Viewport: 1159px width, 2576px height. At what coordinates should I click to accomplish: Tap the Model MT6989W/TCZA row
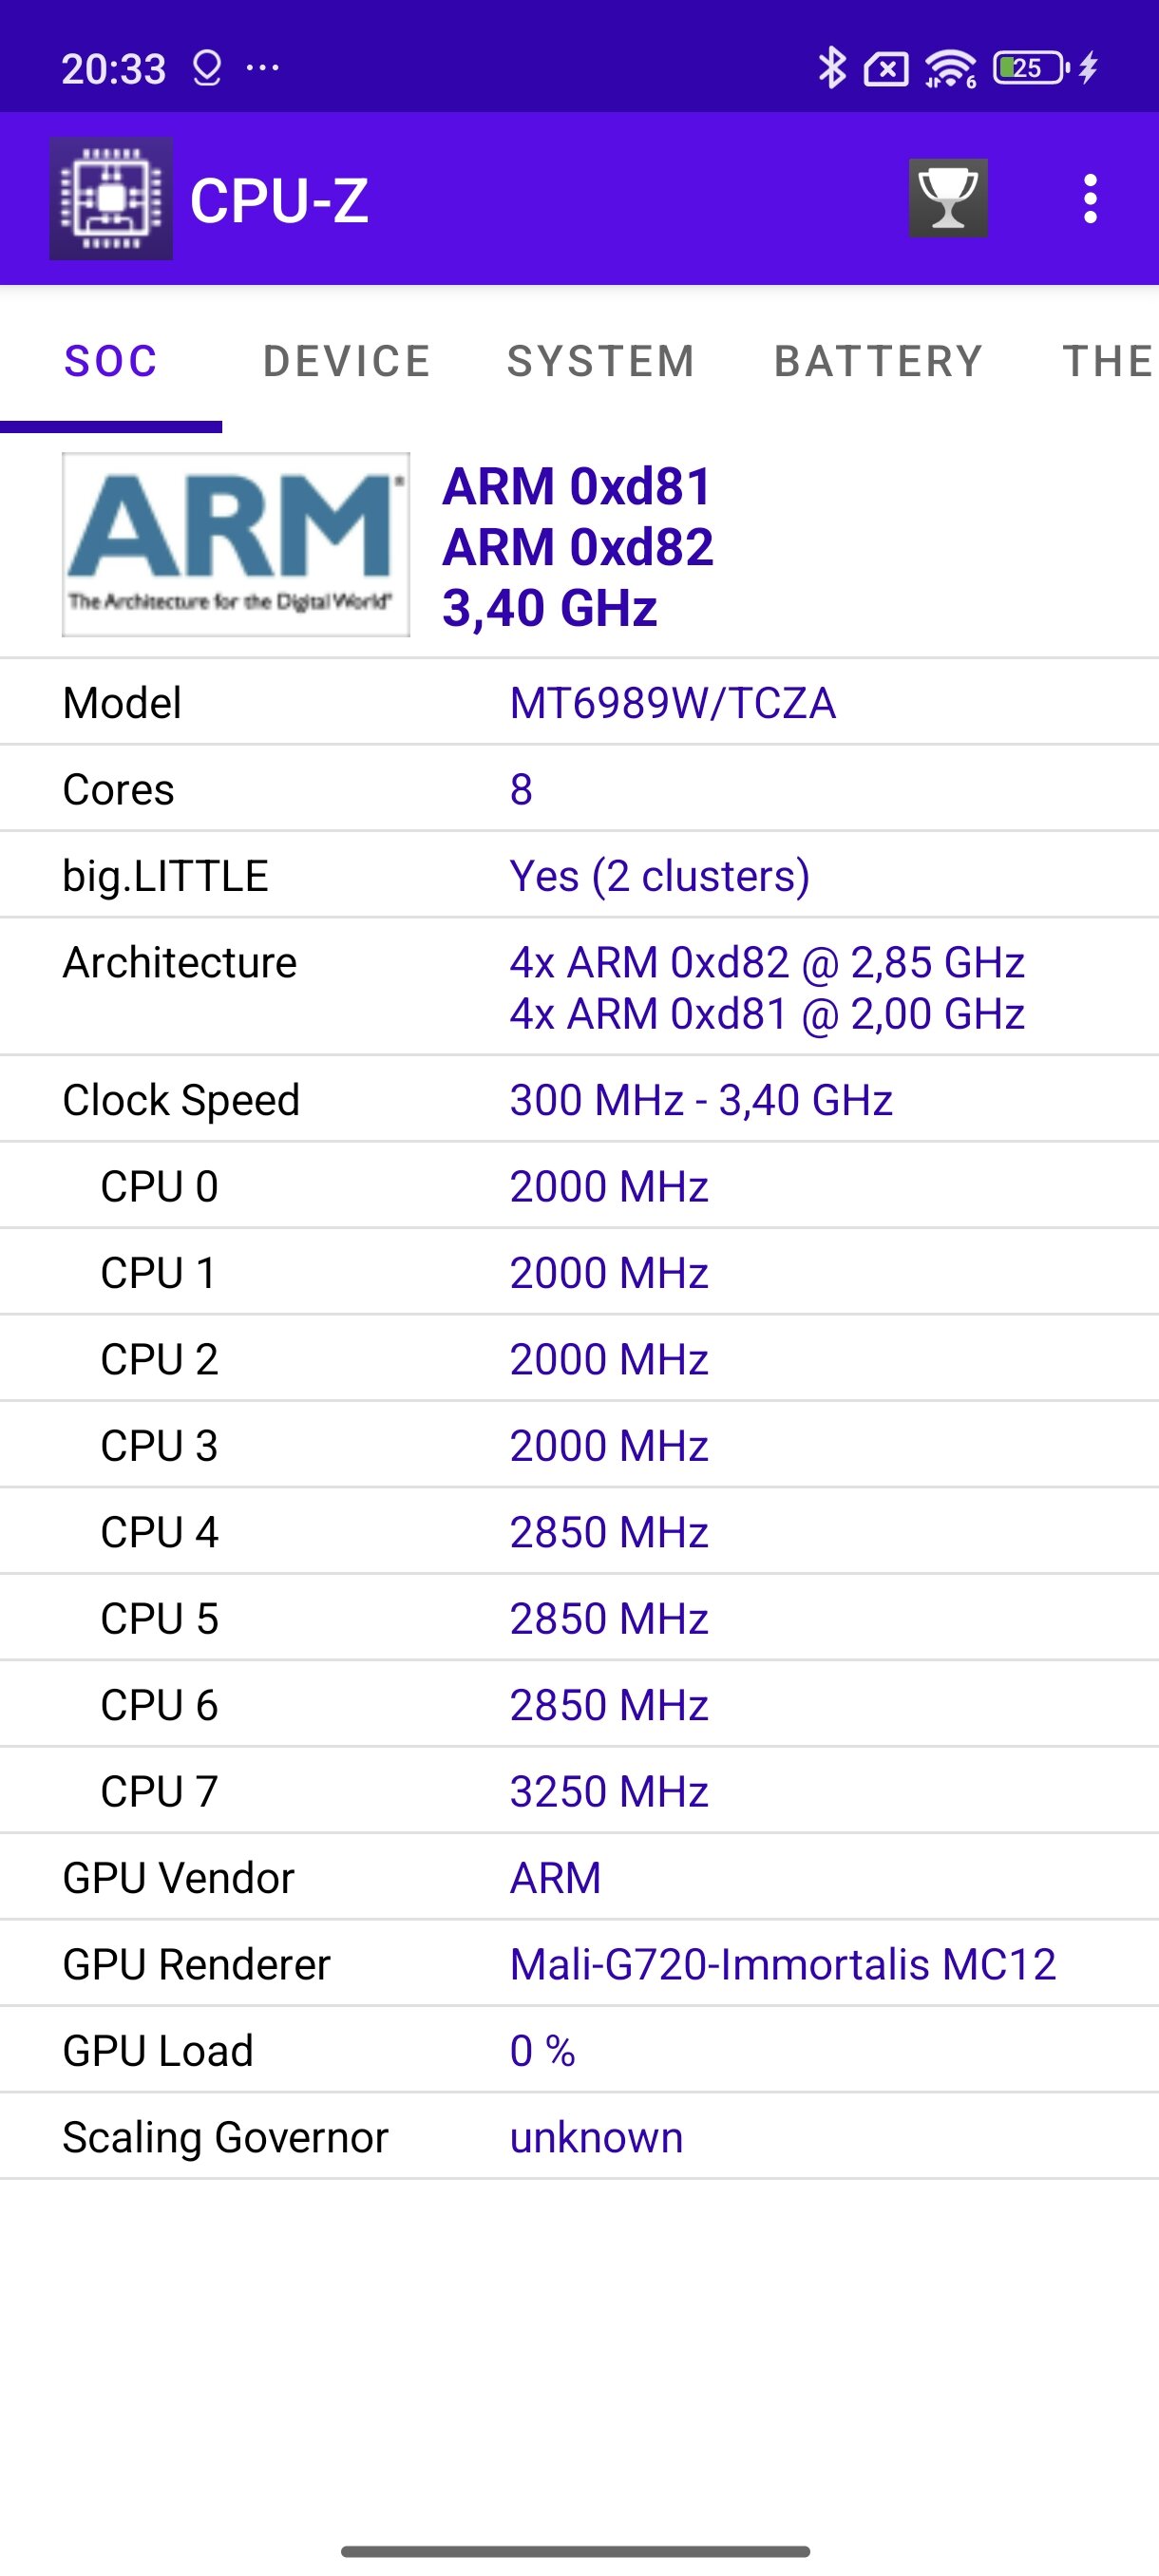tap(579, 702)
